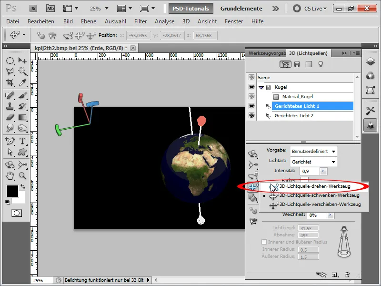Select the Clone Stamp tool
The height and width of the screenshot is (286, 381).
click(10, 106)
